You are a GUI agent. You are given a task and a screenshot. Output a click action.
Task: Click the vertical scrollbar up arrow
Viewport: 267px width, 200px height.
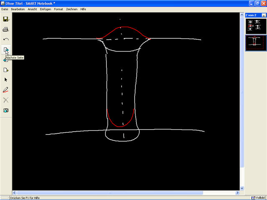(242, 15)
